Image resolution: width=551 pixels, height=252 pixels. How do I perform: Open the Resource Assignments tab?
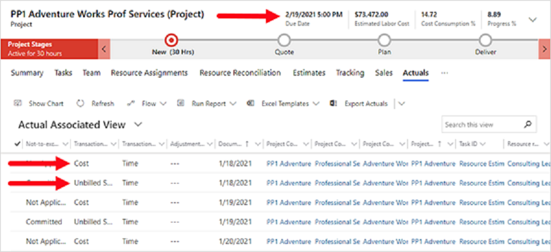[150, 73]
